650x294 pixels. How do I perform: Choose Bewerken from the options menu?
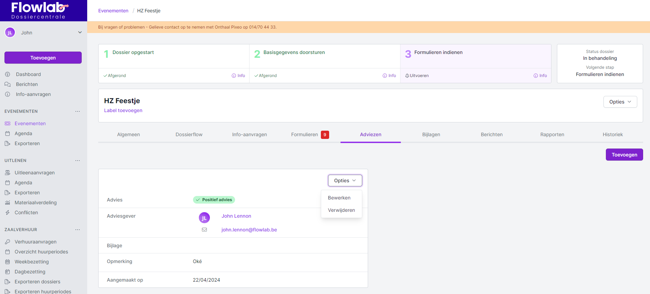pos(339,198)
